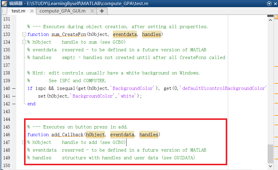Viewport: 278px width, 170px height.
Task: Collapse comment block at line 134
Action: (x=24, y=42)
